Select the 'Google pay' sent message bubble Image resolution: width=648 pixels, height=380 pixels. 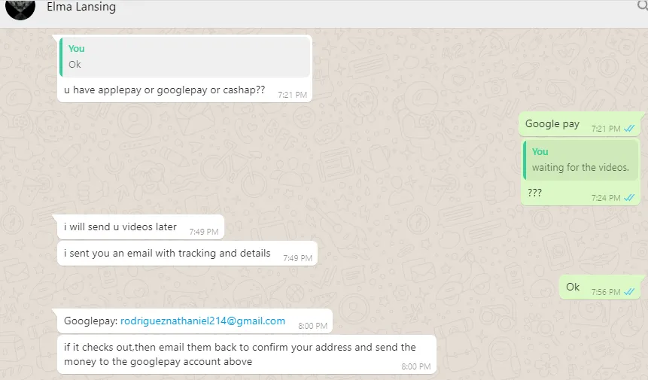[x=580, y=124]
